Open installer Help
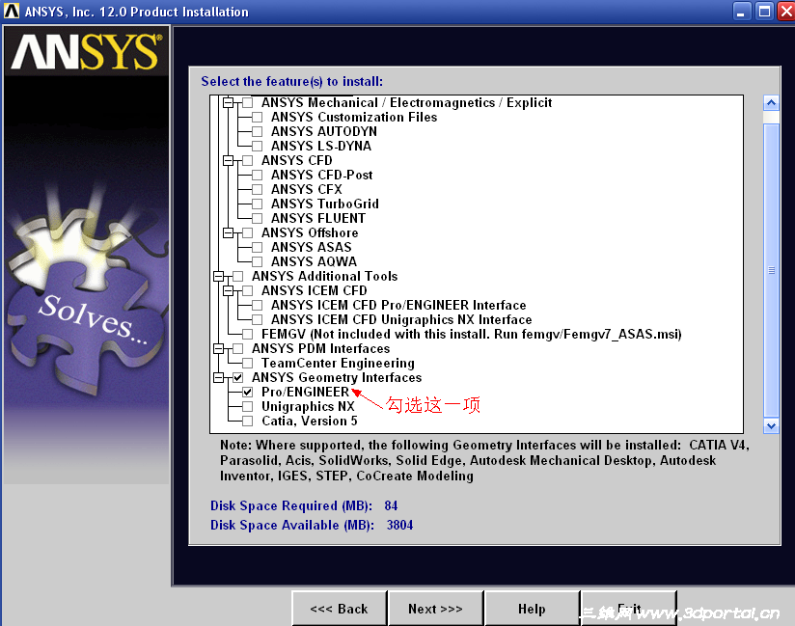The height and width of the screenshot is (626, 795). pyautogui.click(x=532, y=609)
